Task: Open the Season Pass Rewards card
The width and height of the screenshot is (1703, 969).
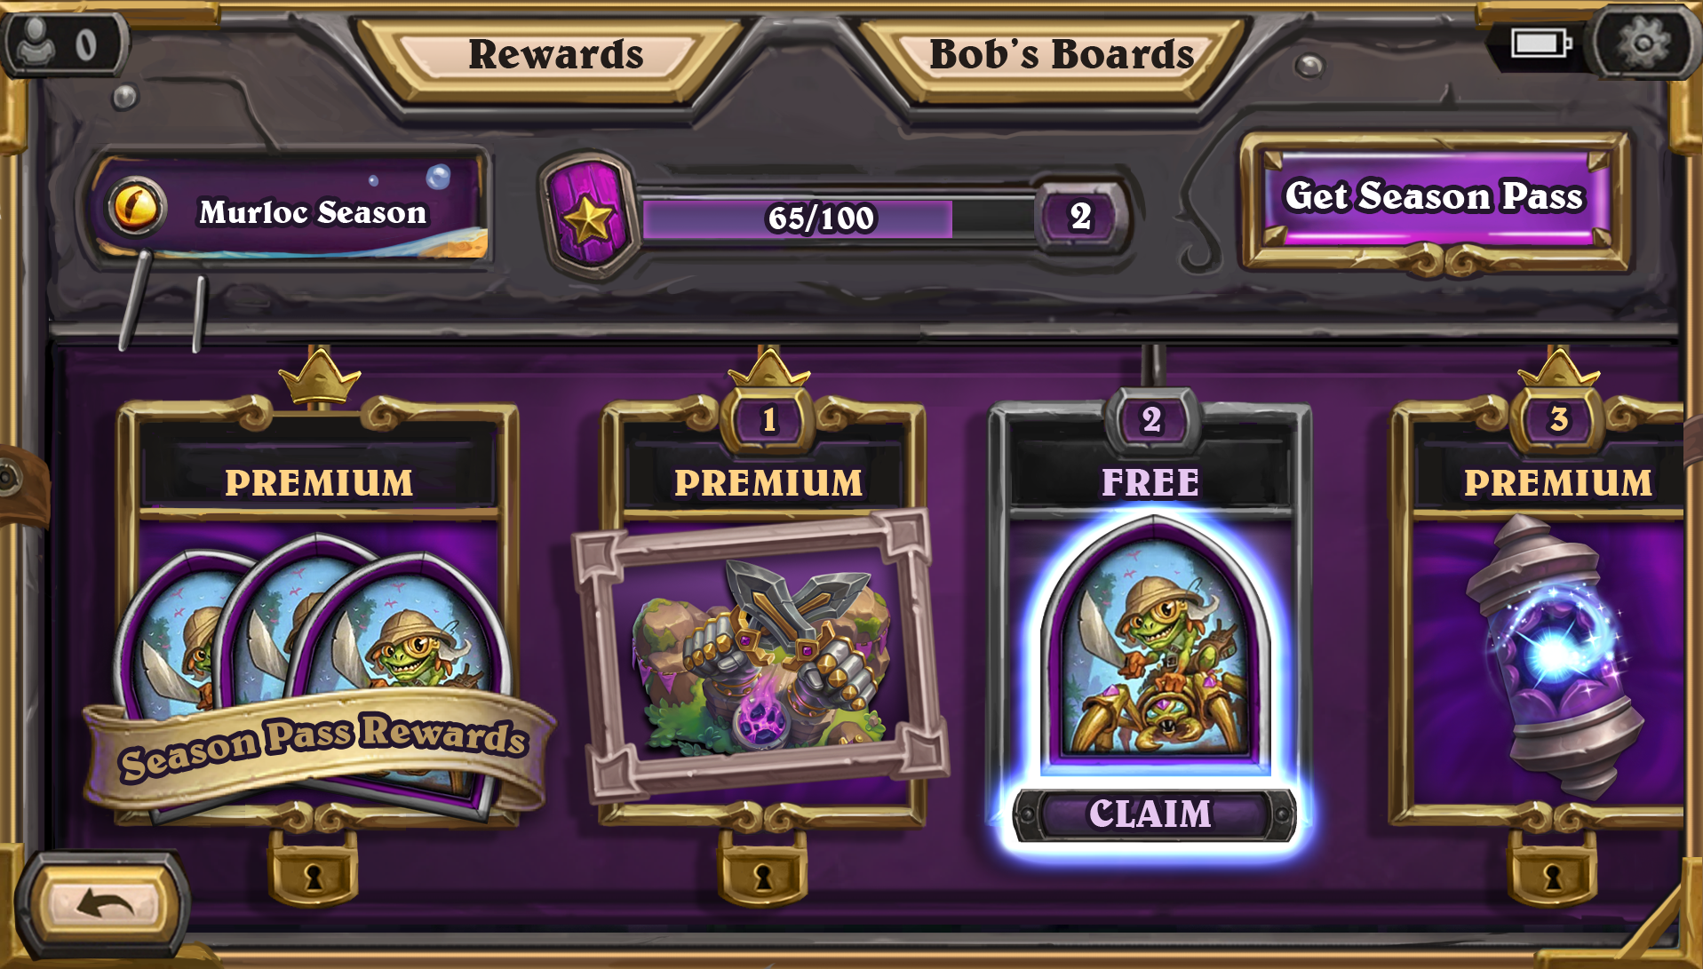Action: [318, 613]
